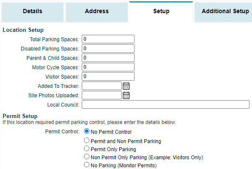The image size is (252, 169).
Task: Focus the Motor Cycle Spaces field
Action: [x=108, y=67]
